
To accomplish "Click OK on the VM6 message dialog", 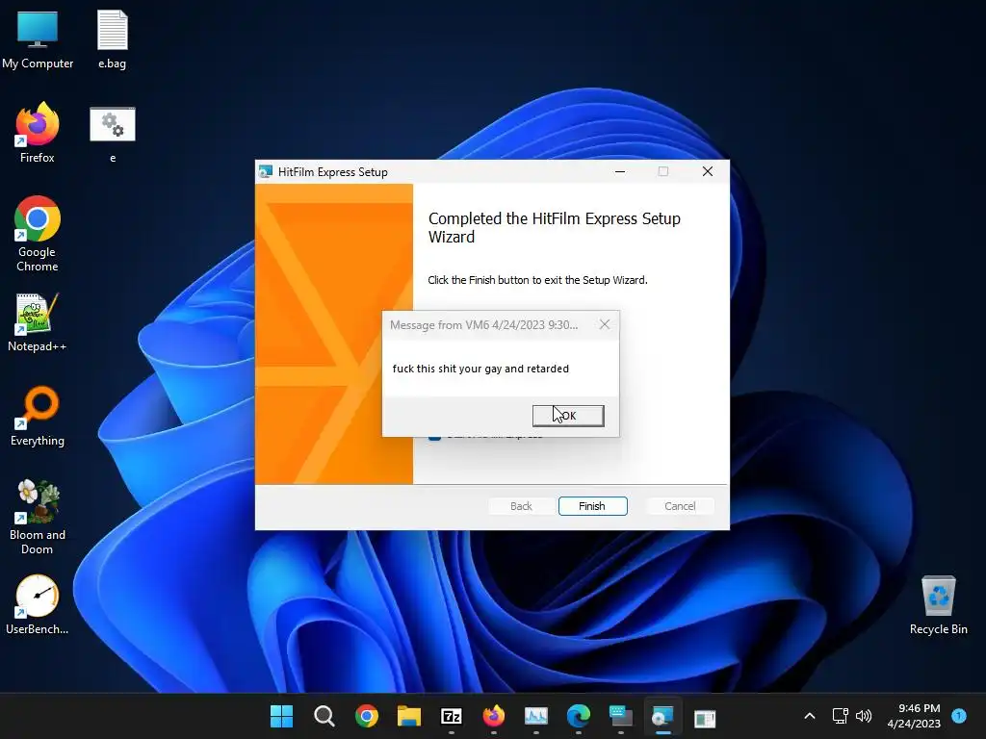I will [x=568, y=416].
